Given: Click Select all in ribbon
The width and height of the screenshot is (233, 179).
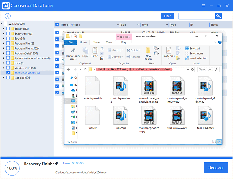Looking at the screenshot, I should (193, 48).
